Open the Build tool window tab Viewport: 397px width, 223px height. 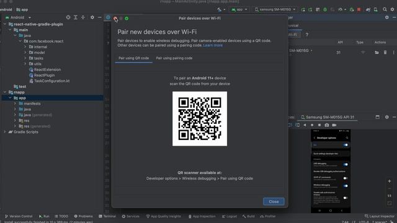tap(248, 216)
